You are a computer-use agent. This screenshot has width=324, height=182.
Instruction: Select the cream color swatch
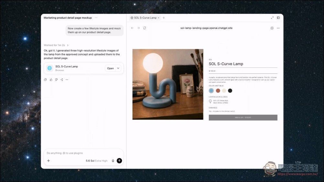pos(224,91)
